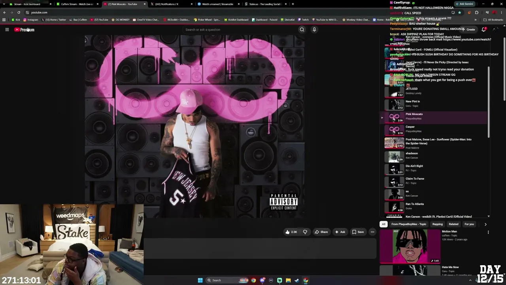Bookmark this page with the star icon
Screen dimensions: 506x285
click(459, 12)
